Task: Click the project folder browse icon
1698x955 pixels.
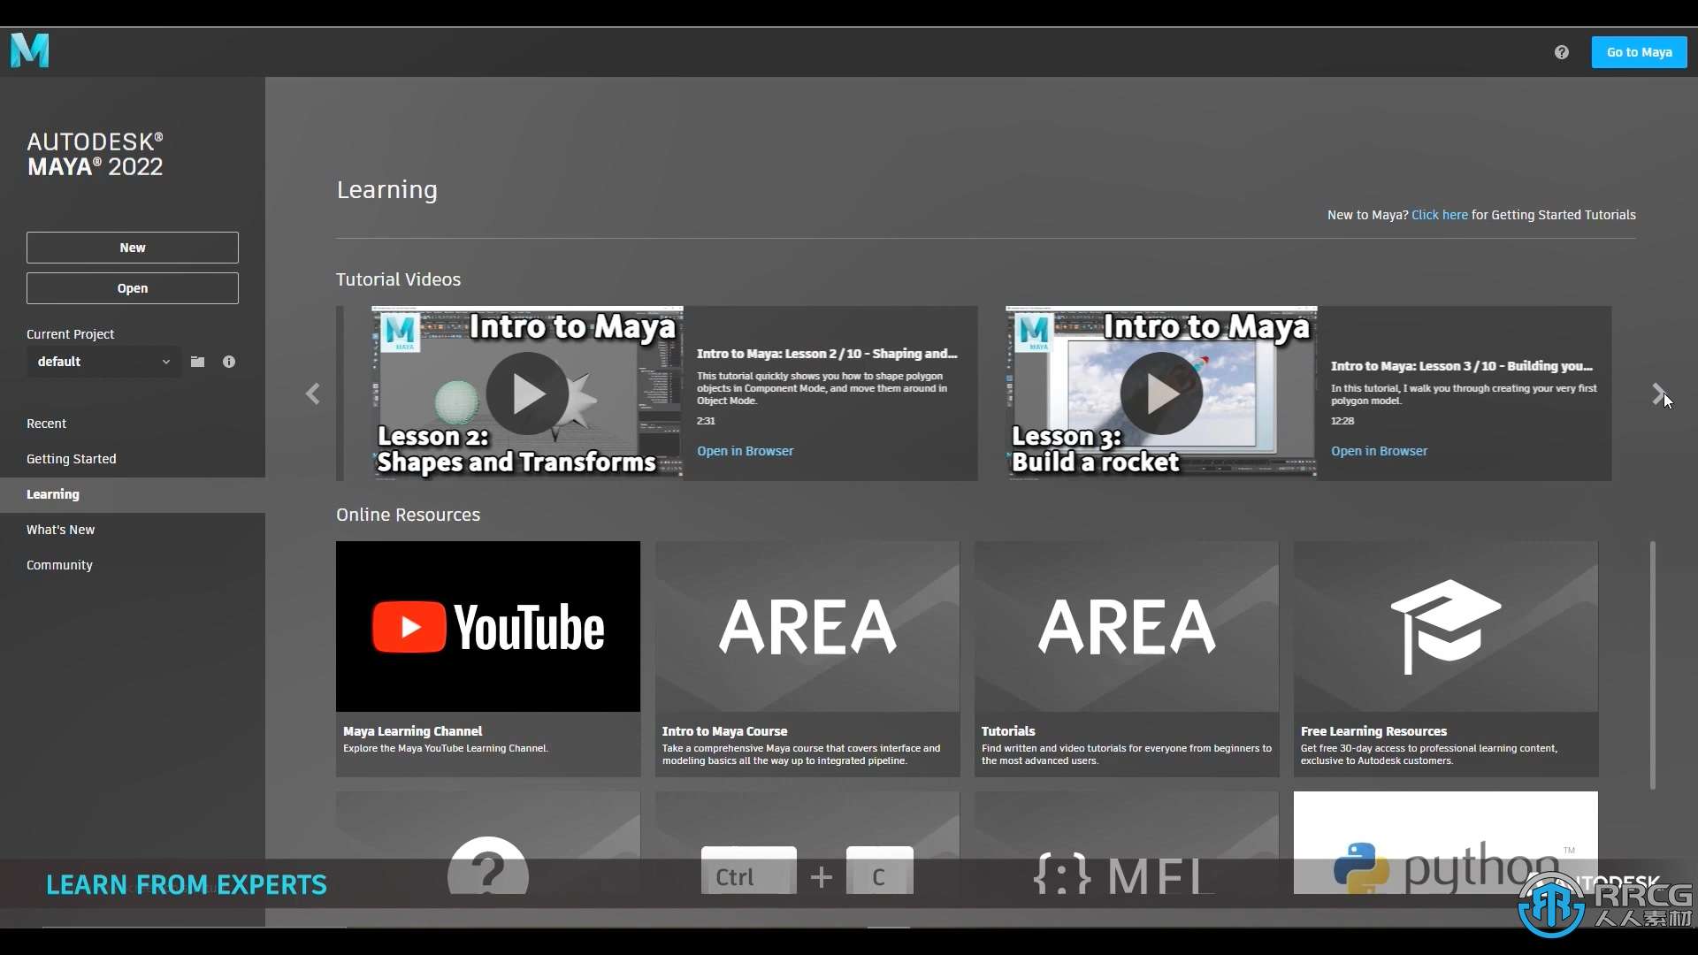Action: 198,362
